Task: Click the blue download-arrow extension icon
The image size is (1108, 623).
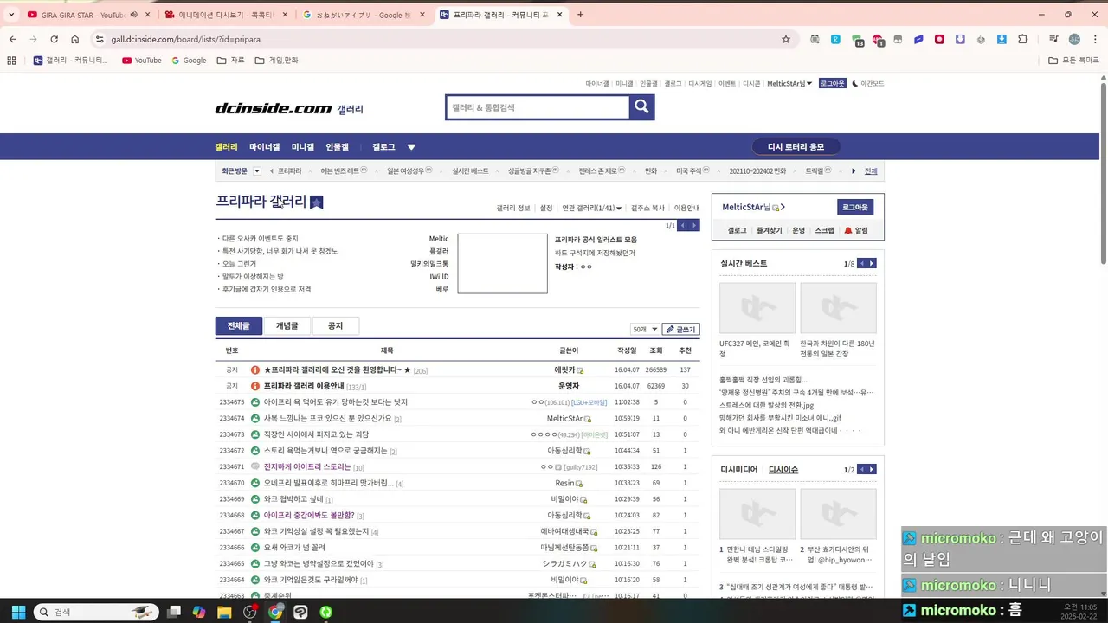Action: tap(1002, 39)
